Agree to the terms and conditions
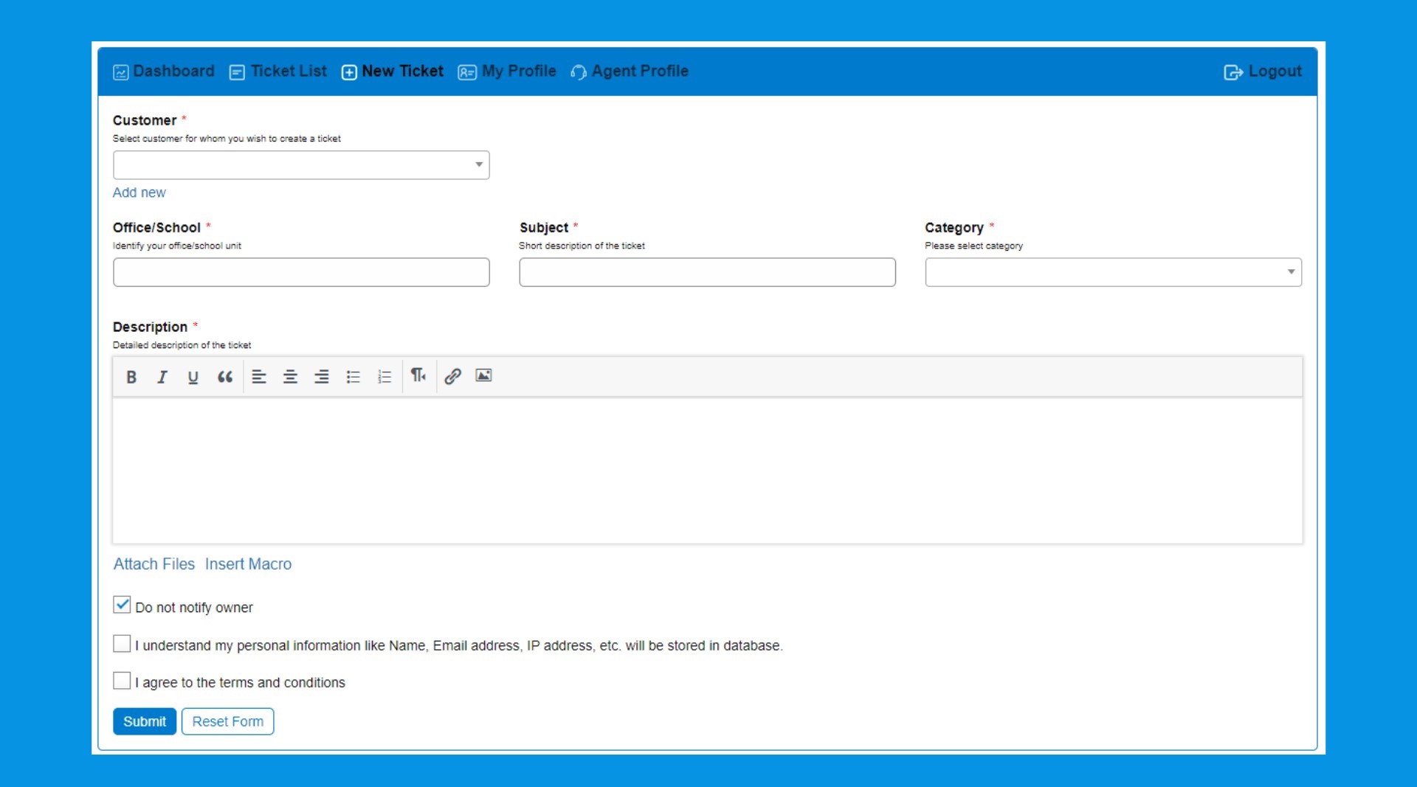Screen dimensions: 1417x787 pyautogui.click(x=122, y=681)
